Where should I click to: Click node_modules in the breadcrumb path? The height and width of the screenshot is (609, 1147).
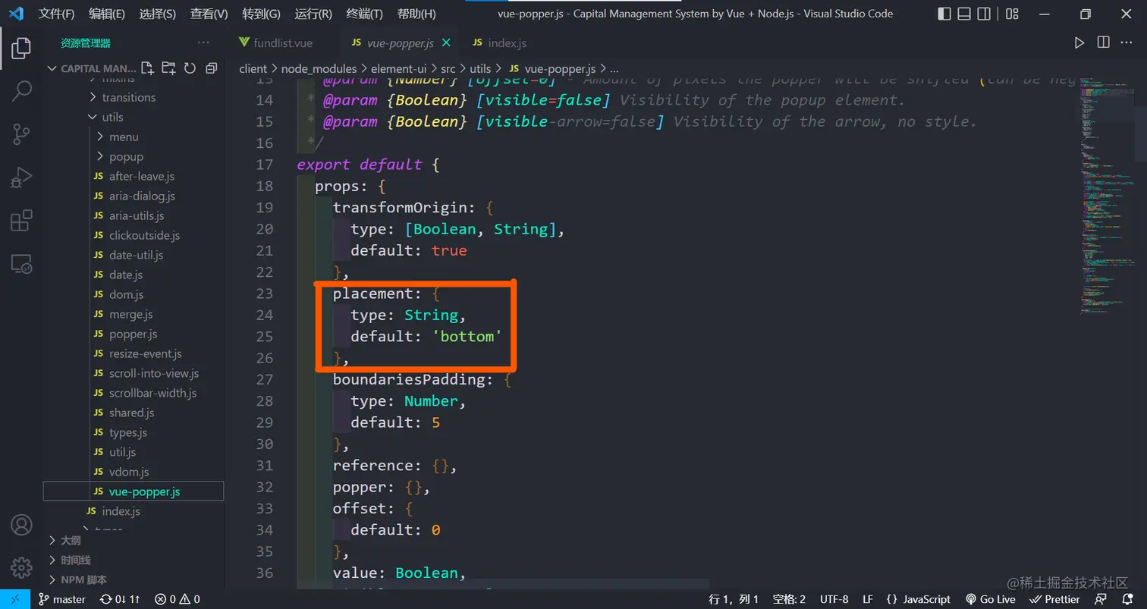(319, 68)
